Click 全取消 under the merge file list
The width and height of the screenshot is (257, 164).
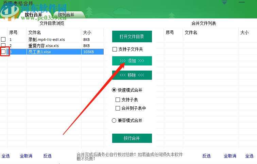[x=230, y=156]
